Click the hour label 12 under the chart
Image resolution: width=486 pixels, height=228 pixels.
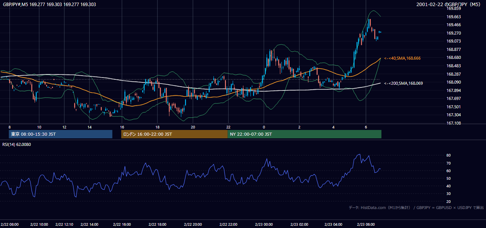(64, 127)
